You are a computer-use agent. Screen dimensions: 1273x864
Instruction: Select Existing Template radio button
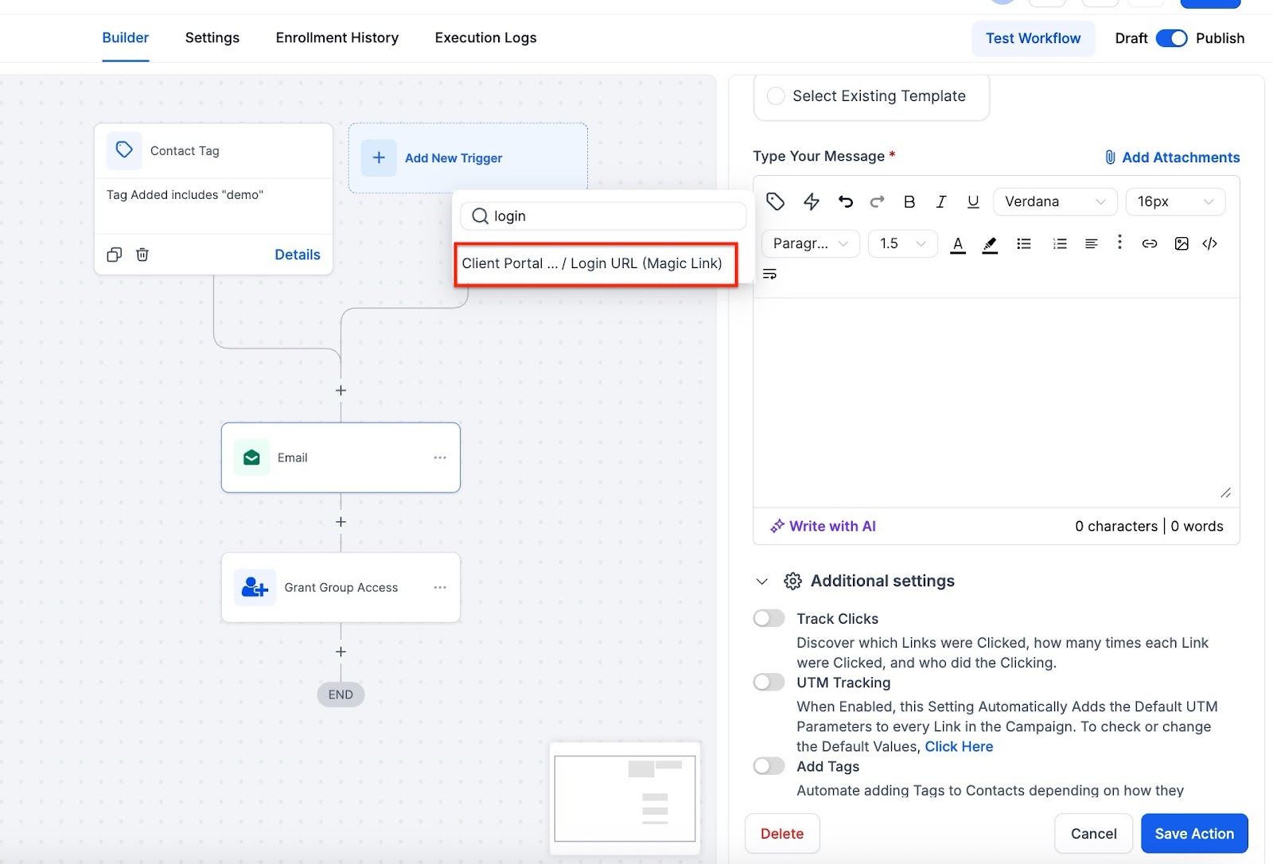click(x=776, y=96)
